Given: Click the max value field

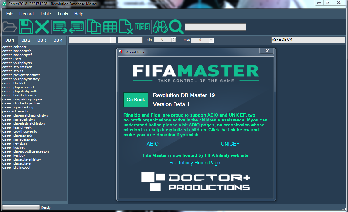Looking at the screenshot, I should pos(200,40).
